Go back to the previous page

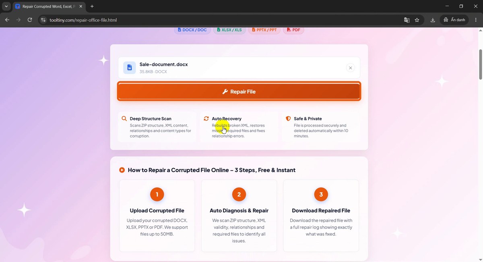(x=7, y=20)
